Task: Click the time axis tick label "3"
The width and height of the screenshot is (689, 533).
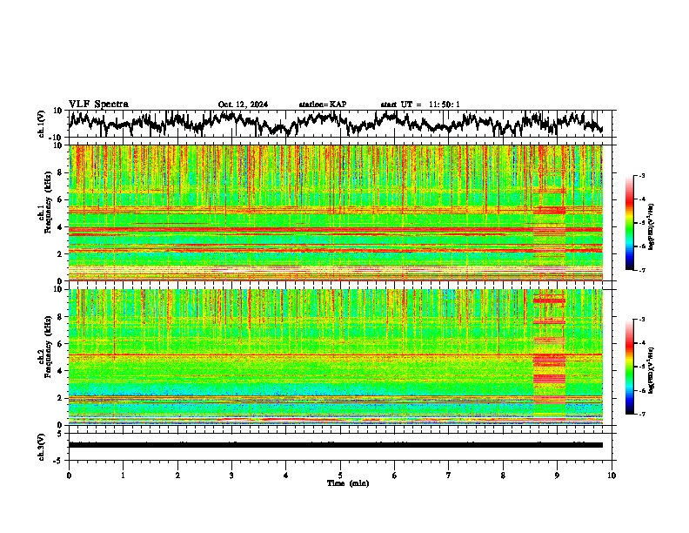Action: tap(231, 476)
